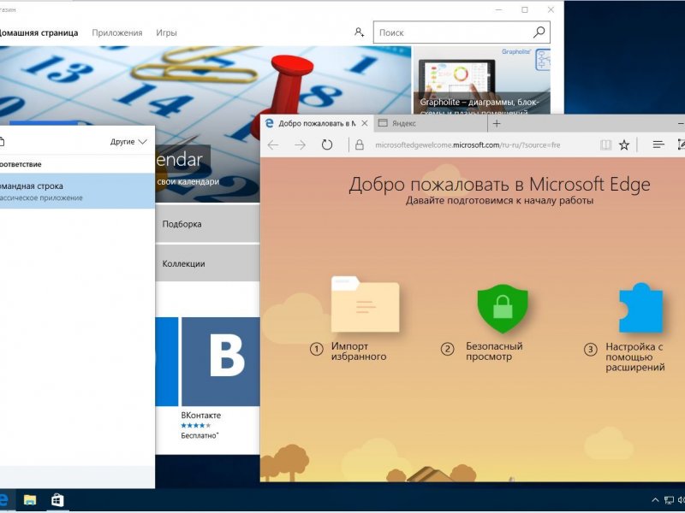Image resolution: width=685 pixels, height=513 pixels.
Task: Switch to the Яндекс tab in Edge
Action: coord(431,123)
